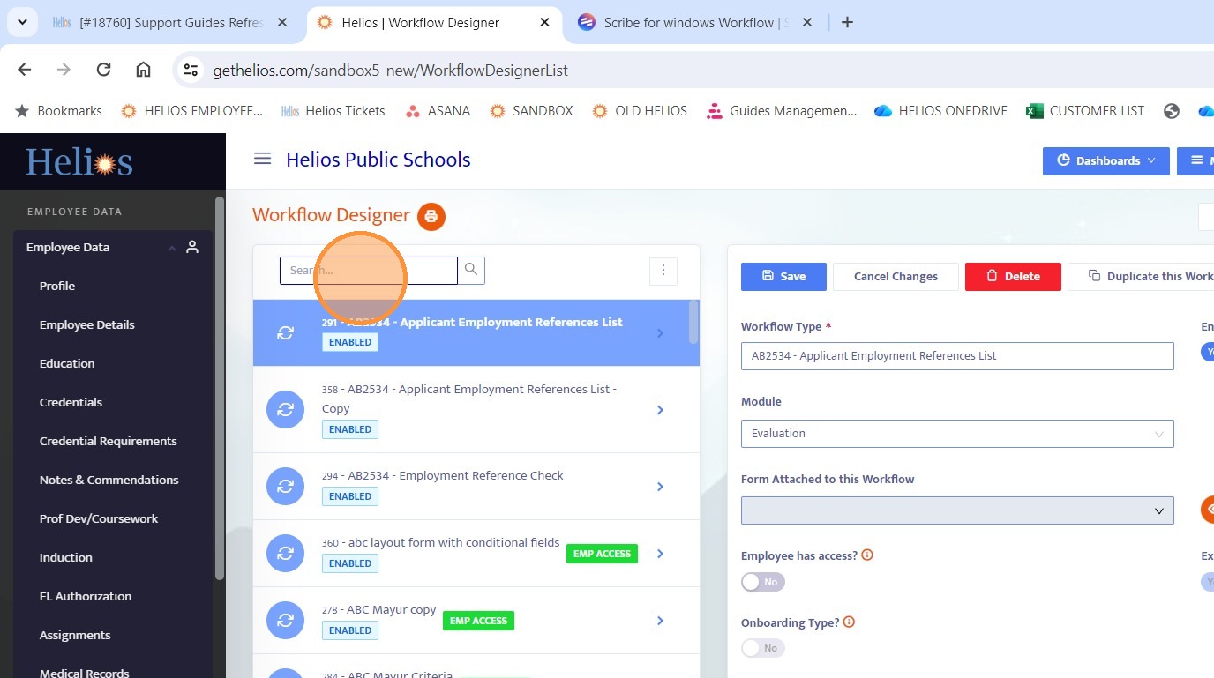Toggle the Onboarding Type switch
1214x678 pixels.
coord(763,648)
